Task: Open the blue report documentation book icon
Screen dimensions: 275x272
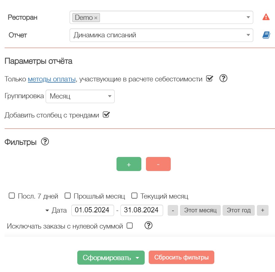Action: 266,35
